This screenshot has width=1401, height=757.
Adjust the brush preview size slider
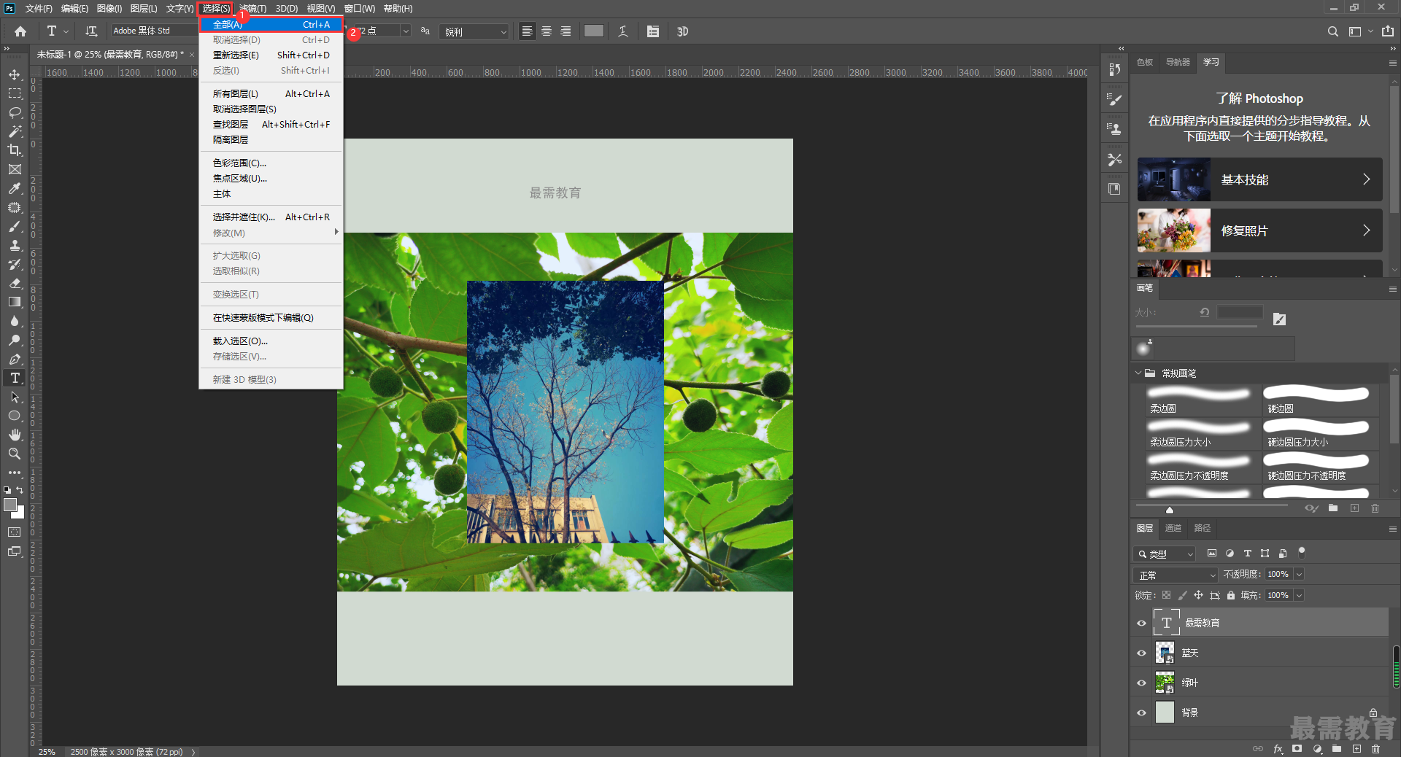pos(1170,510)
